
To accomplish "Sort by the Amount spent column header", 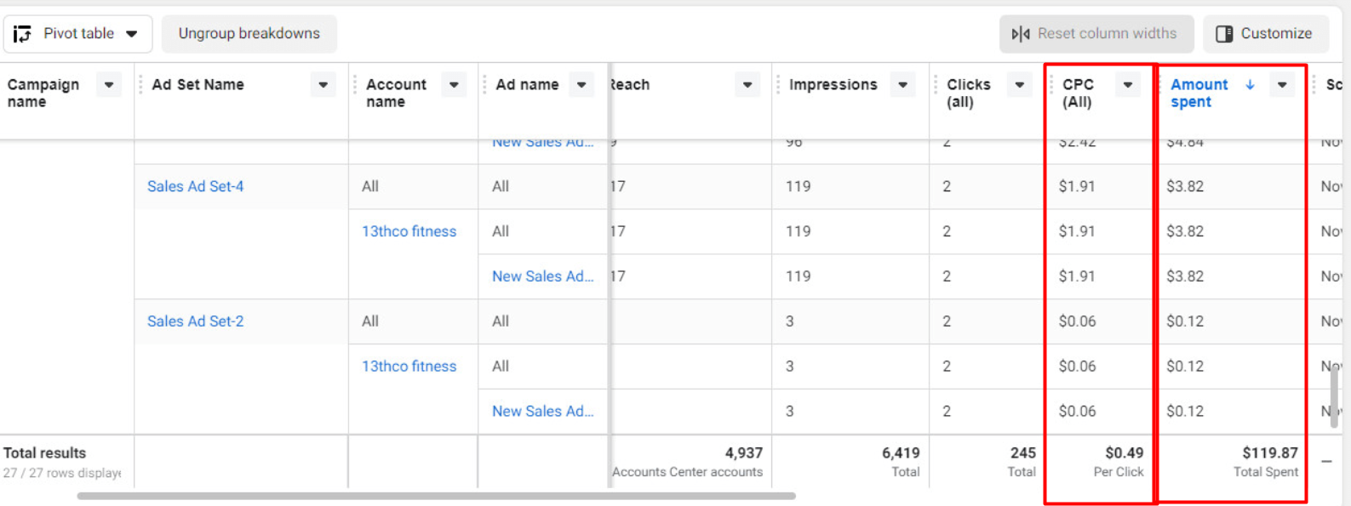I will tap(1199, 93).
